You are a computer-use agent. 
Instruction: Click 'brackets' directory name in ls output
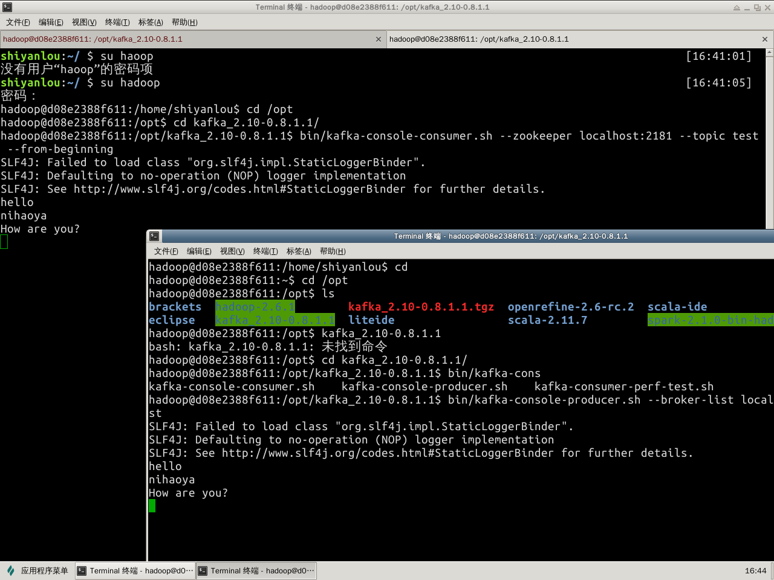point(175,307)
